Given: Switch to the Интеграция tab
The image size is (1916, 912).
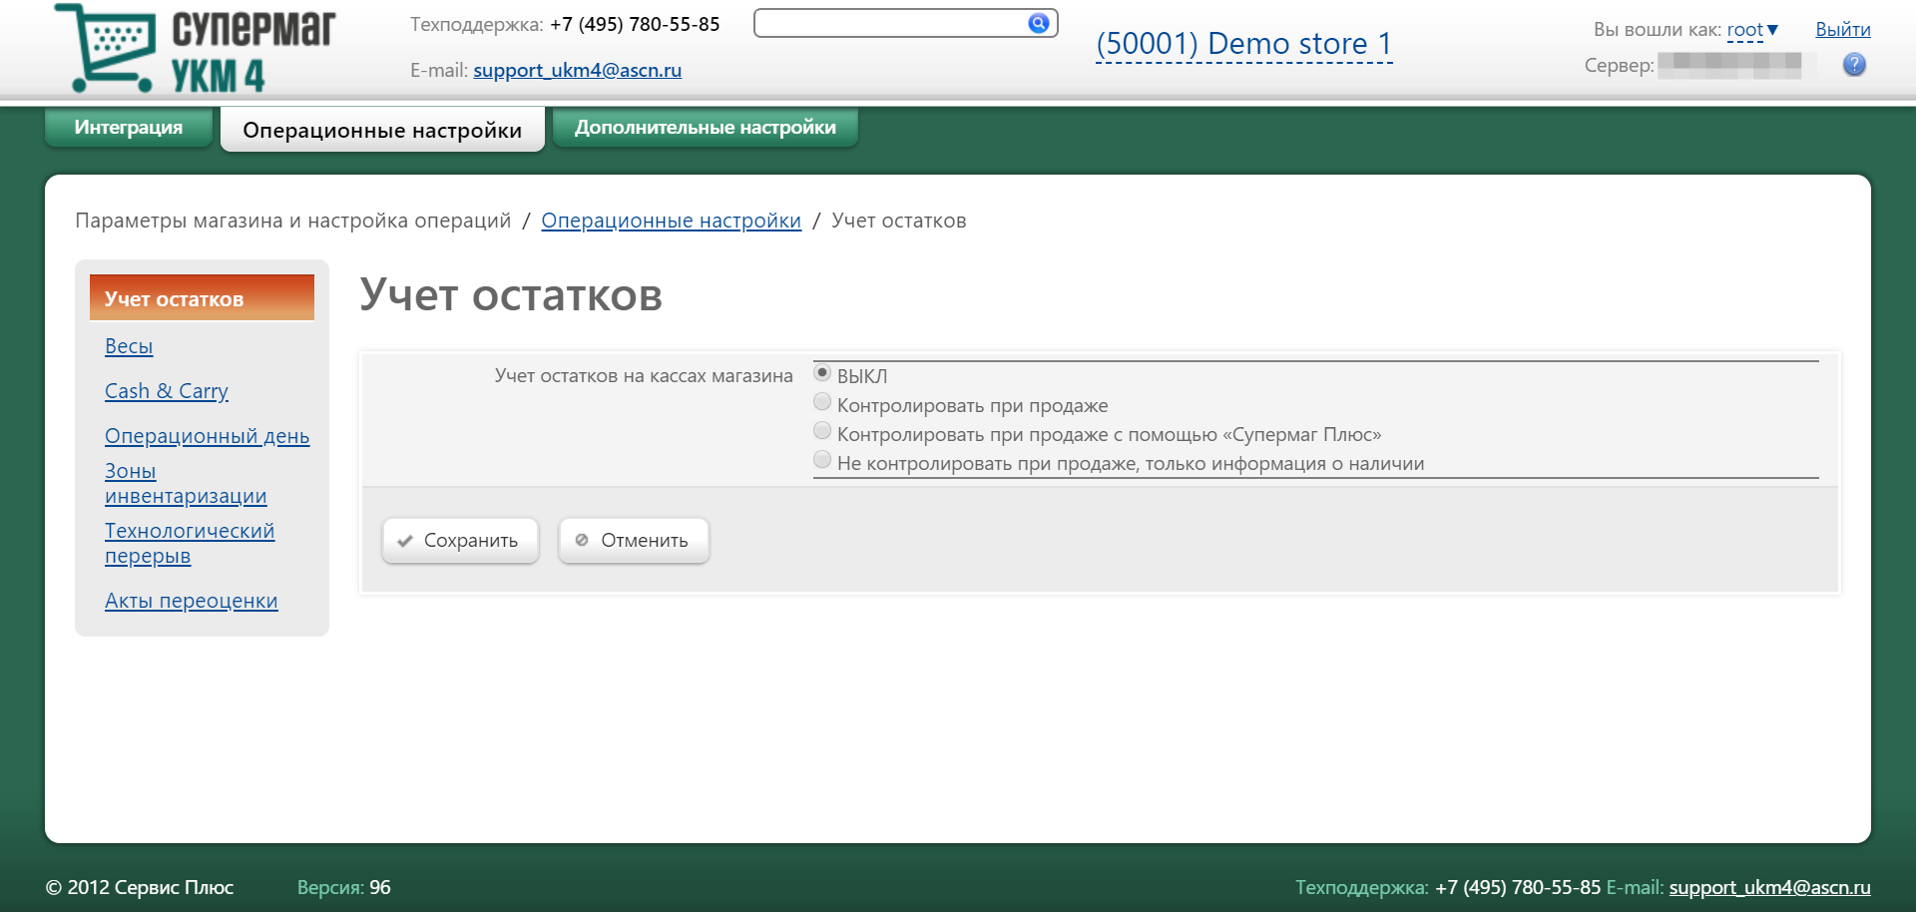Looking at the screenshot, I should (x=128, y=128).
